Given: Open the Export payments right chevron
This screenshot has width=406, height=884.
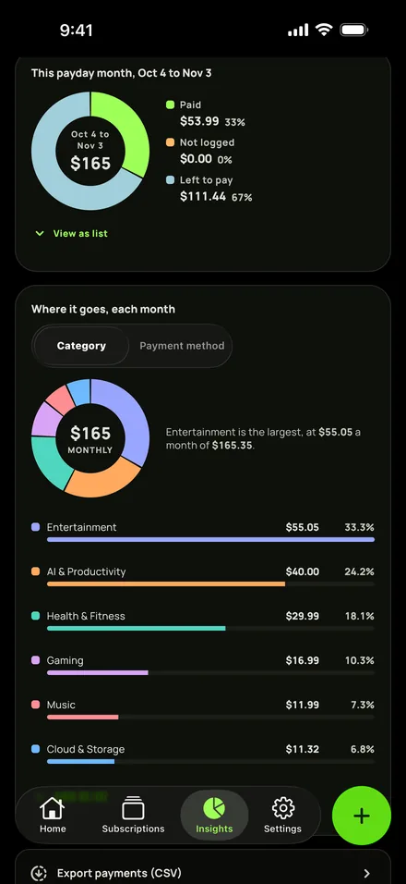Looking at the screenshot, I should 366,873.
